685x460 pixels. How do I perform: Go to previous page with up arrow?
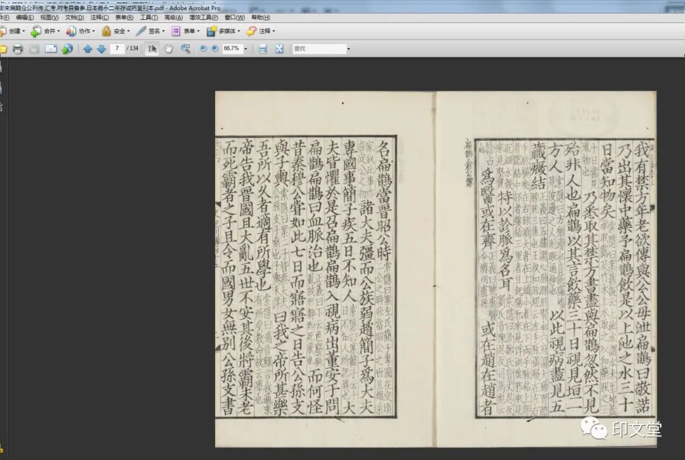coord(88,49)
